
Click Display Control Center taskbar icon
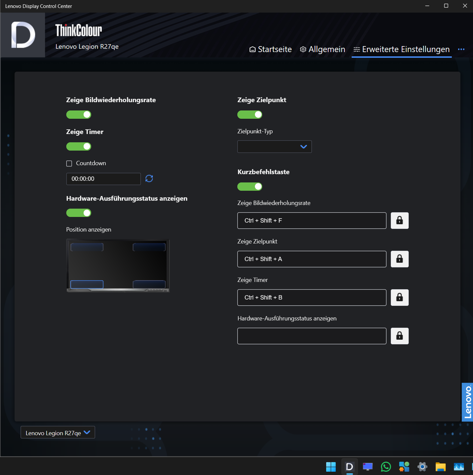point(349,467)
